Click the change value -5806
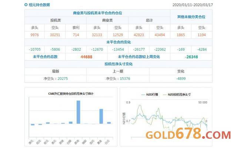 (55, 49)
